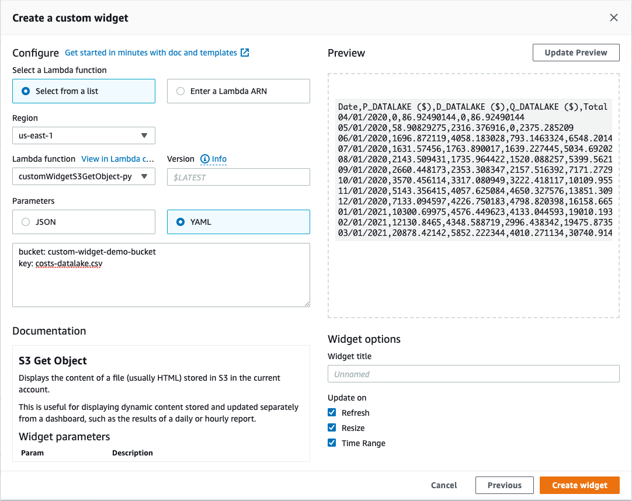The width and height of the screenshot is (632, 501).
Task: Click the Previous button
Action: point(504,485)
